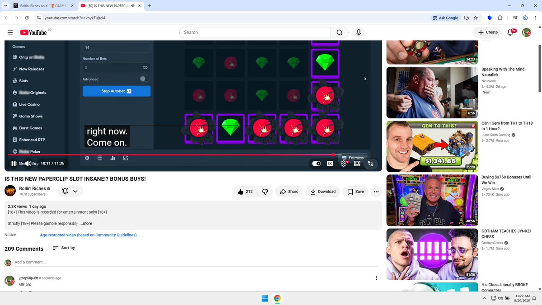The height and width of the screenshot is (305, 542).
Task: Bookmark this page with the star
Action: [476, 18]
